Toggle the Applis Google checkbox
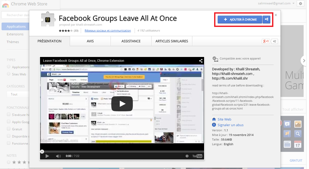 9,122
